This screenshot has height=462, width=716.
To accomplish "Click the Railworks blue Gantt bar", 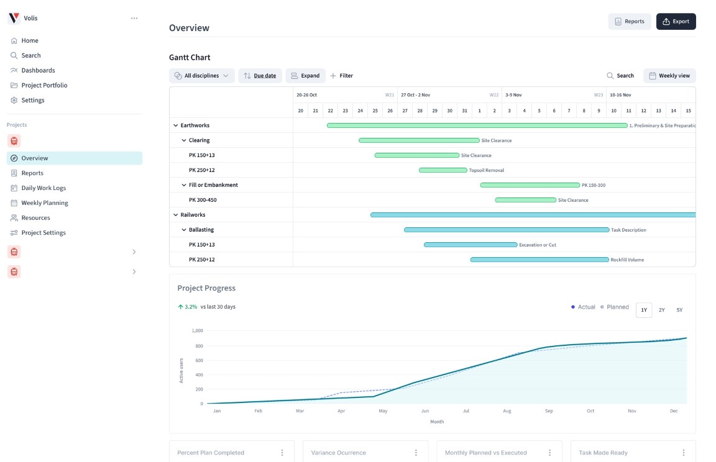I will pyautogui.click(x=533, y=215).
